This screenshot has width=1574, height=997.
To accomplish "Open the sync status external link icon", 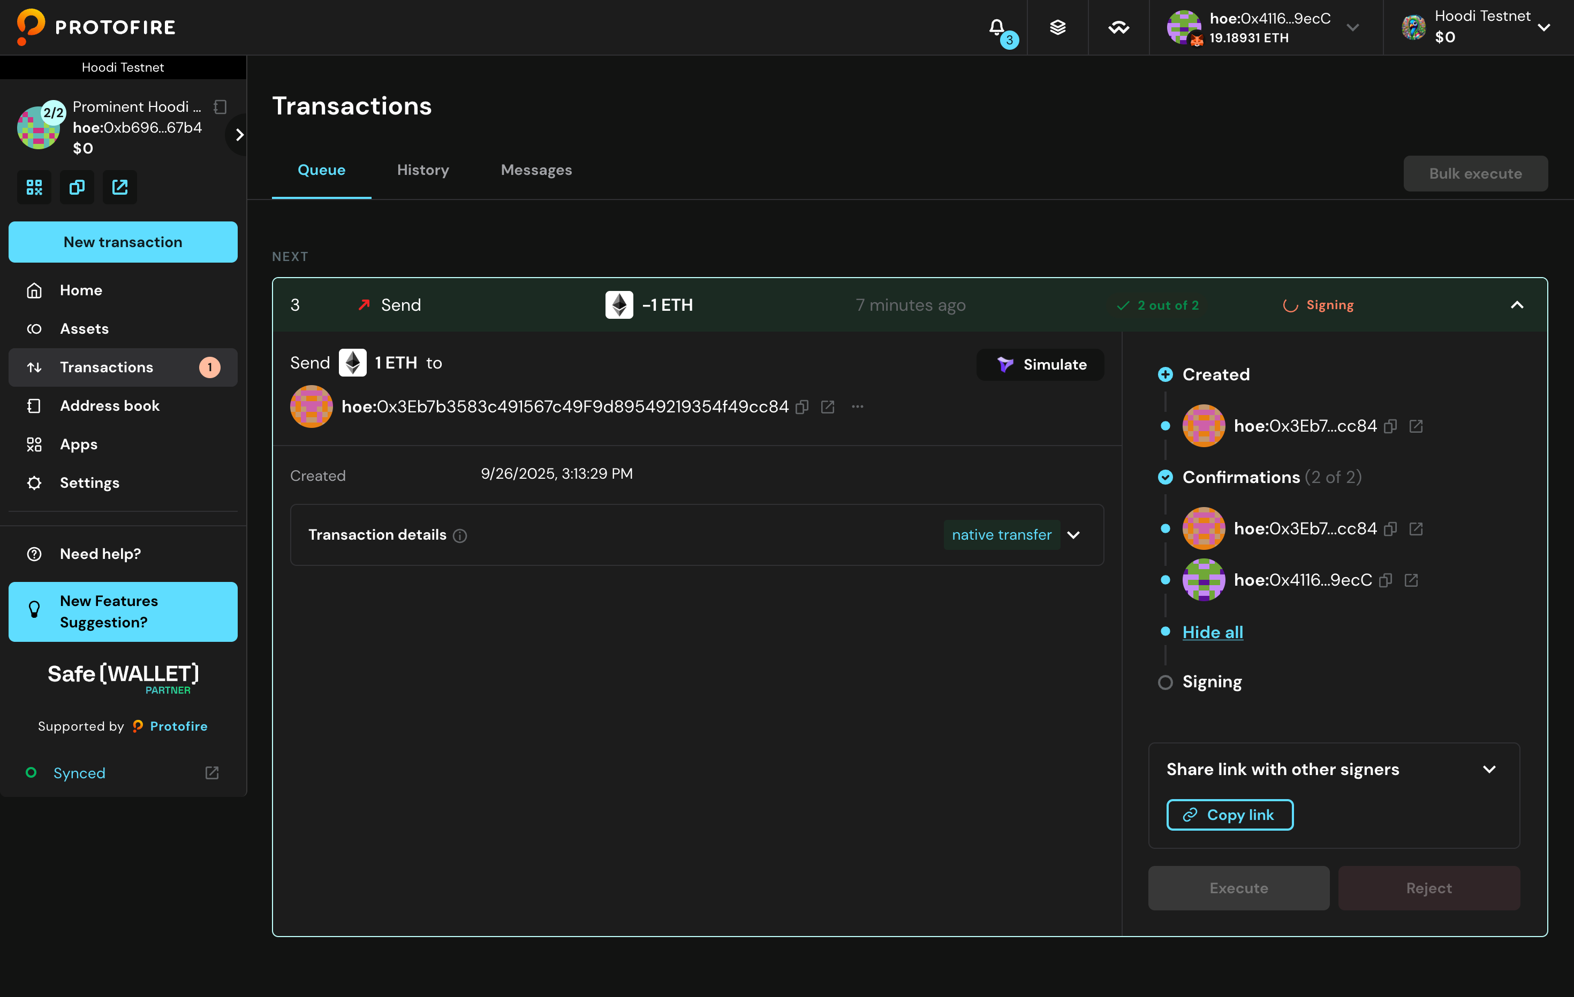I will click(x=212, y=773).
